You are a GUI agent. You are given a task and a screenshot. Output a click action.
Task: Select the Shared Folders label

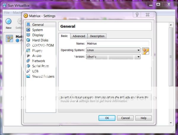[x=43, y=76]
